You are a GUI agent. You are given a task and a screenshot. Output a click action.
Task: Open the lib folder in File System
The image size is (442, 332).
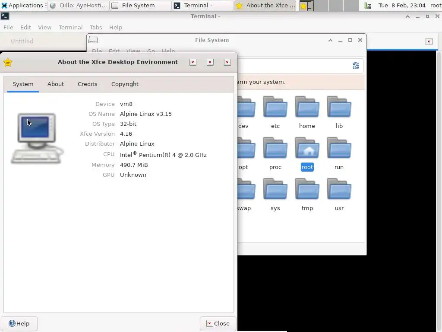pyautogui.click(x=339, y=107)
